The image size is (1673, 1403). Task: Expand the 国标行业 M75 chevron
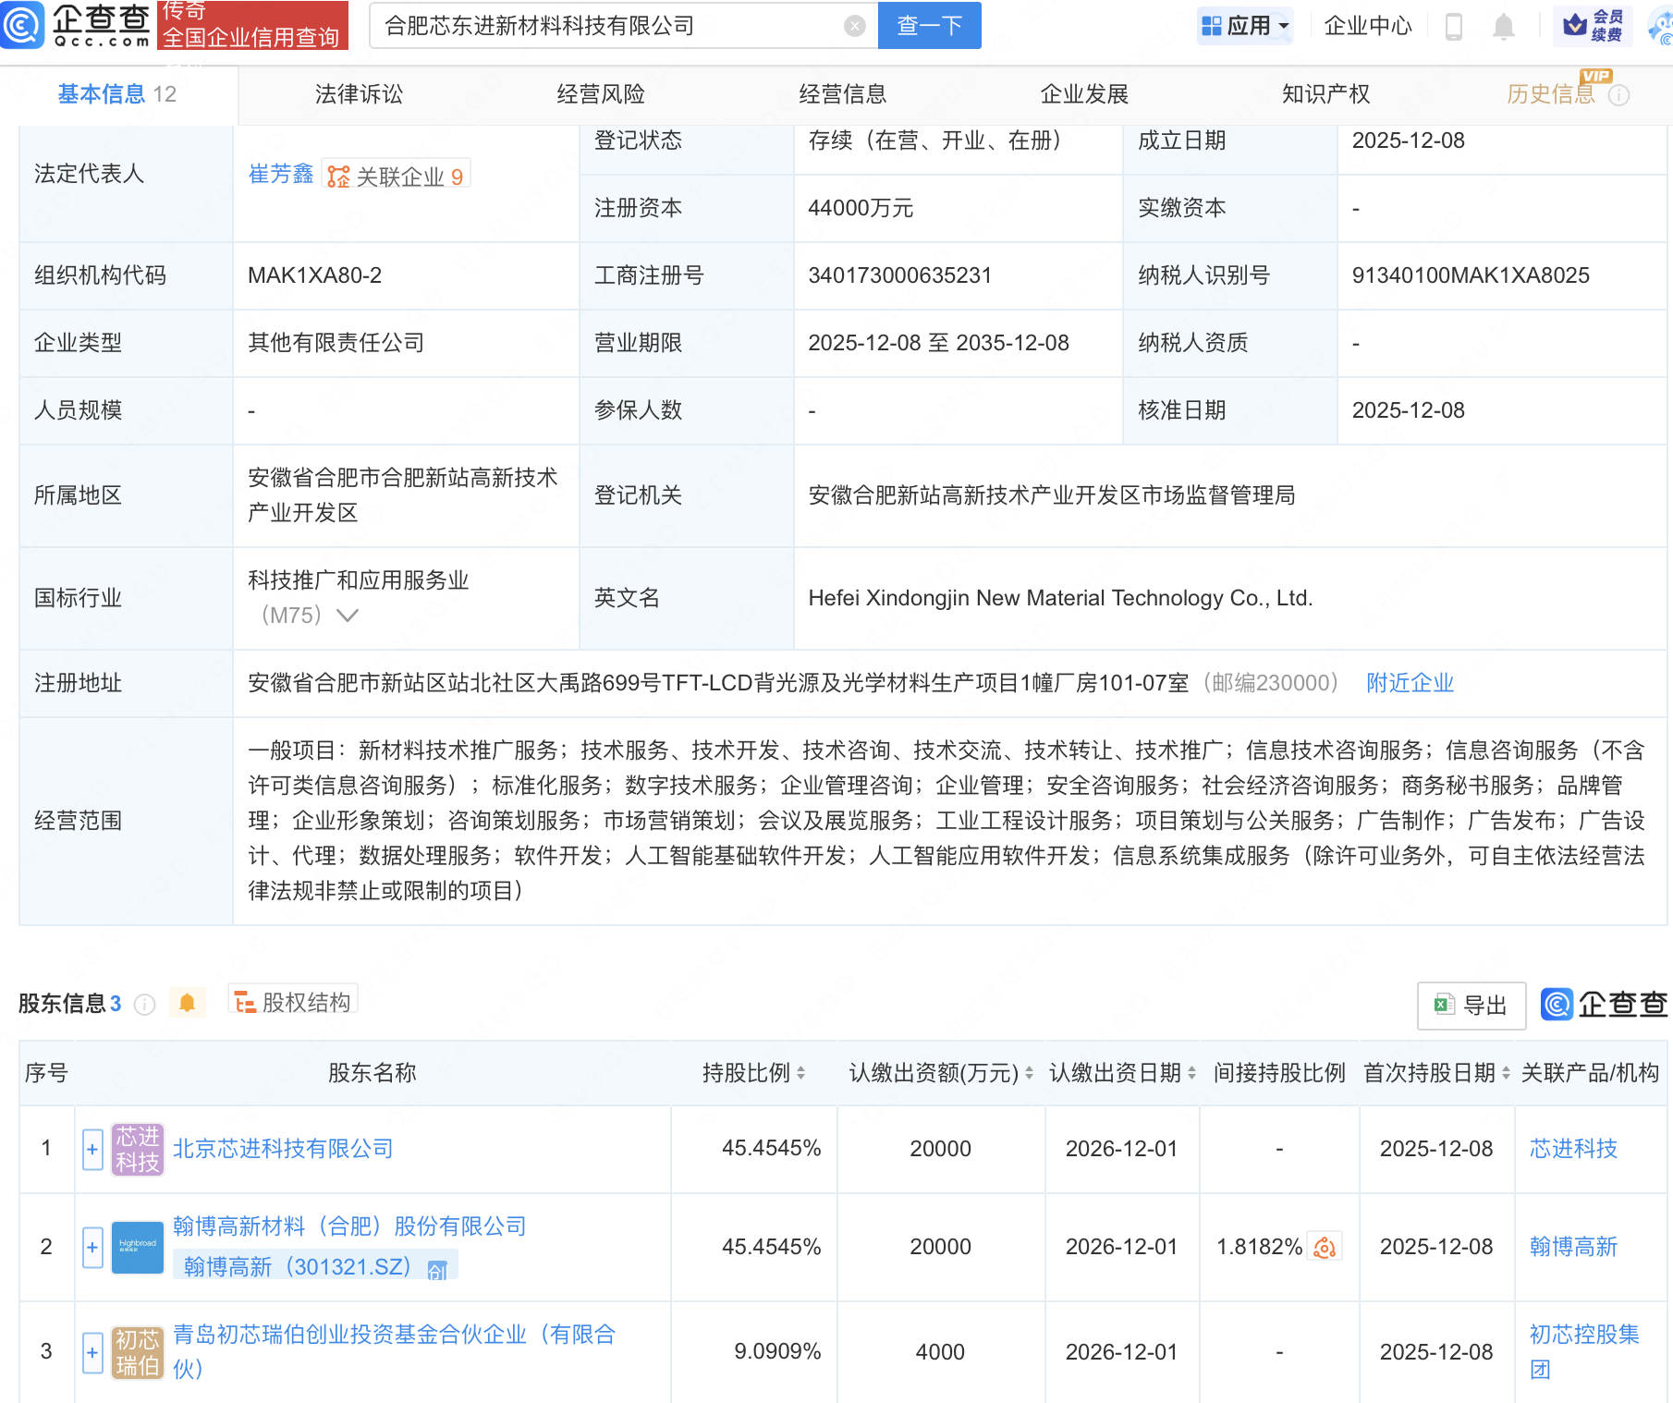point(348,616)
